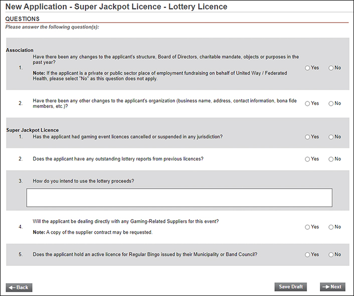354x296 pixels.
Task: Mark No for cancelled gaming licences question
Action: tap(331, 137)
